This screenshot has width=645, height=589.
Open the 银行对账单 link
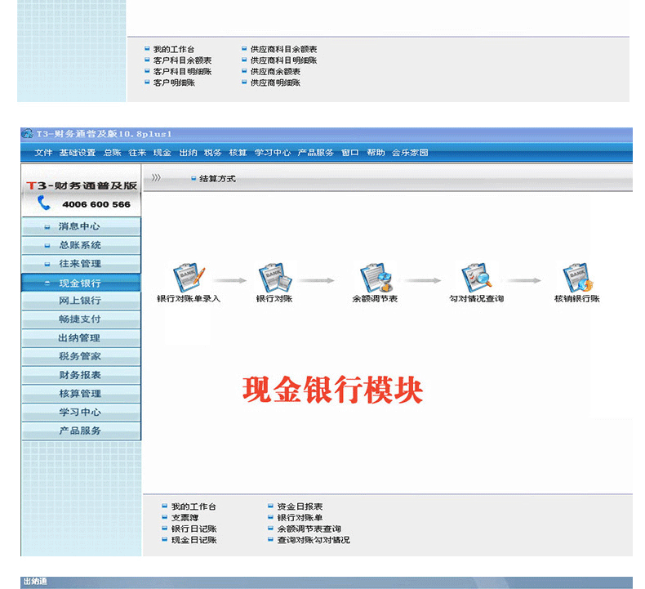point(300,518)
